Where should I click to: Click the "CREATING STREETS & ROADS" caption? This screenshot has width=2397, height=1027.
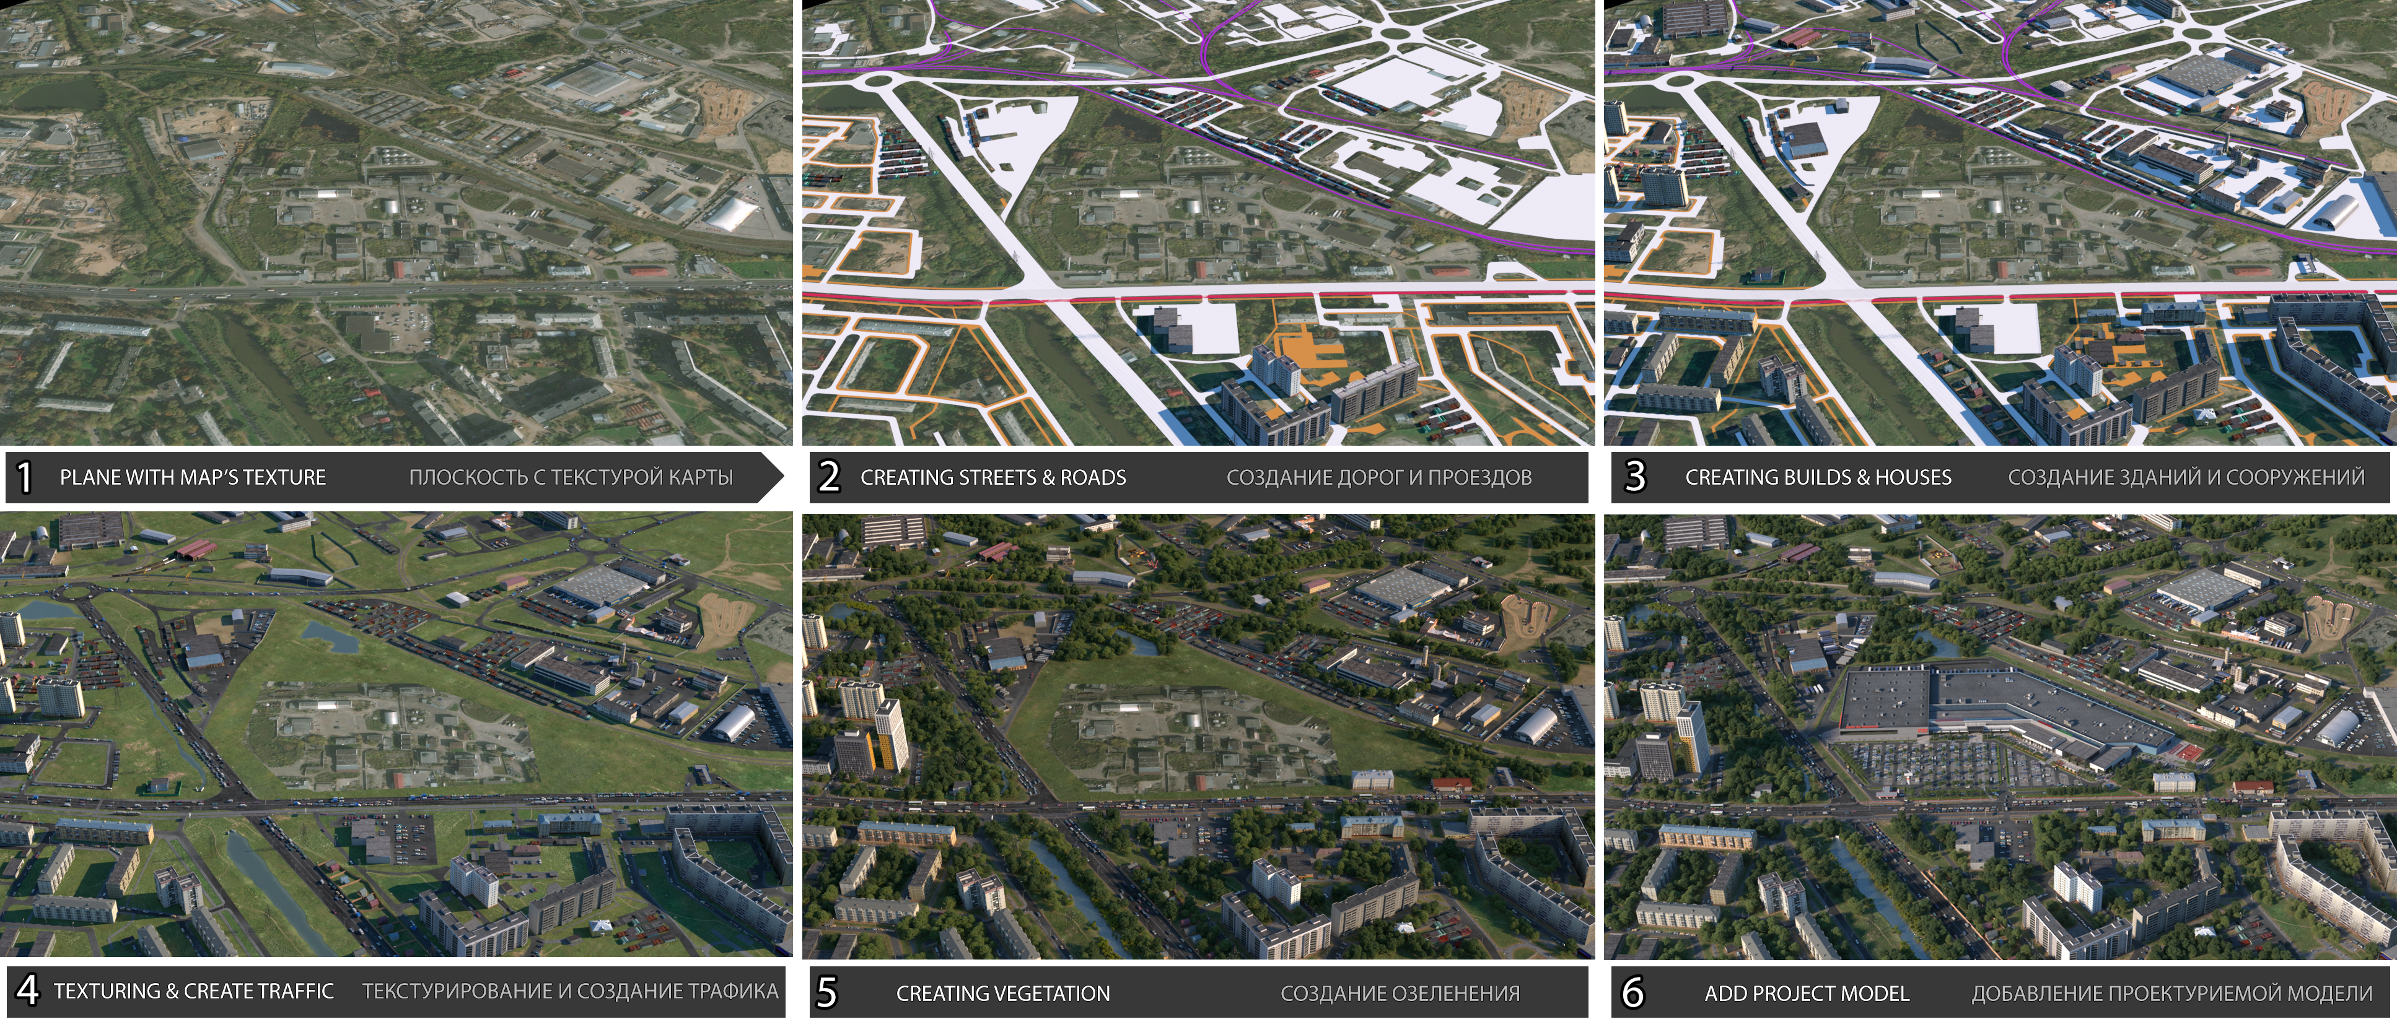[993, 478]
